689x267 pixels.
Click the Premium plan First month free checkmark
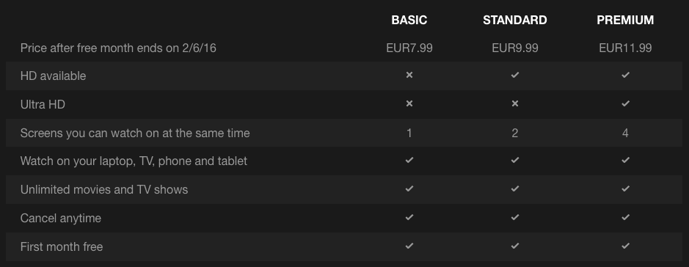[625, 246]
